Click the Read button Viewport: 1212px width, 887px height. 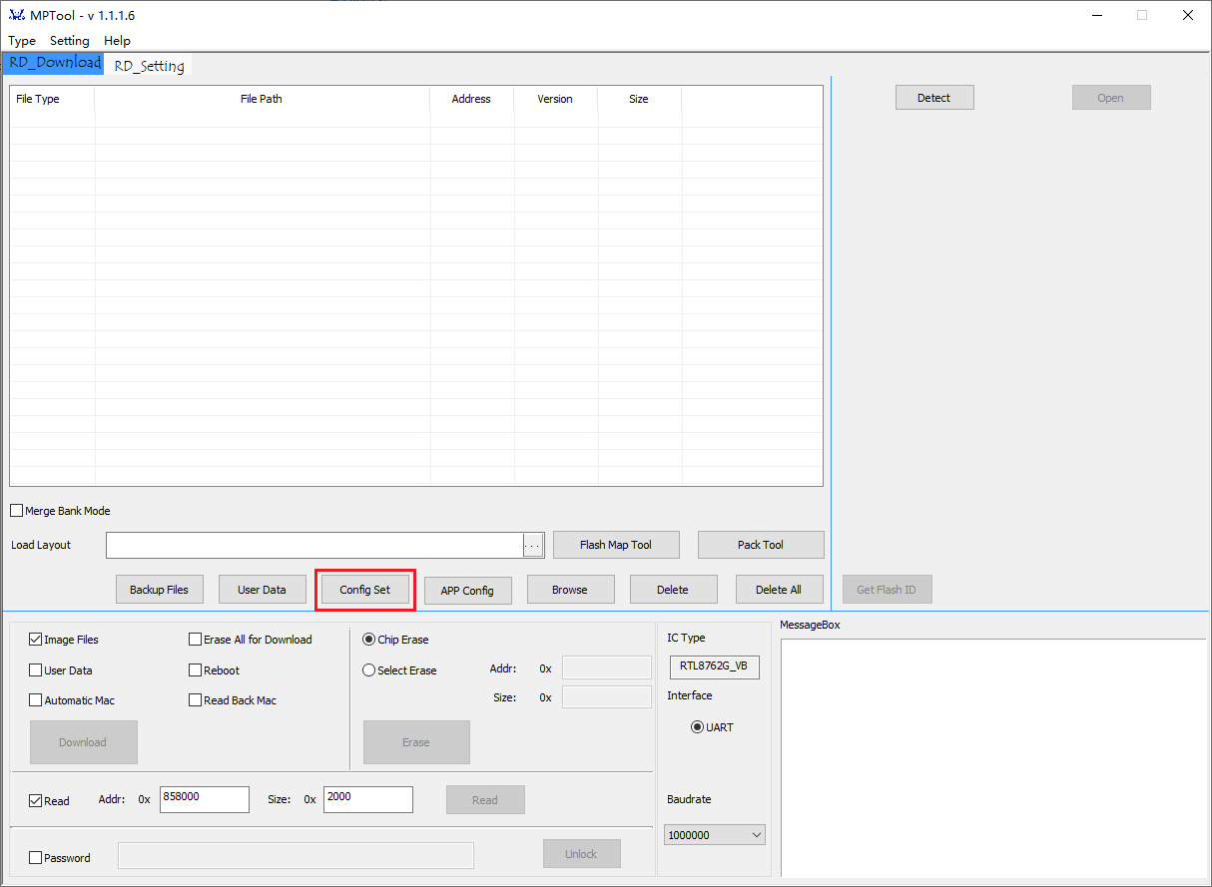[x=485, y=800]
